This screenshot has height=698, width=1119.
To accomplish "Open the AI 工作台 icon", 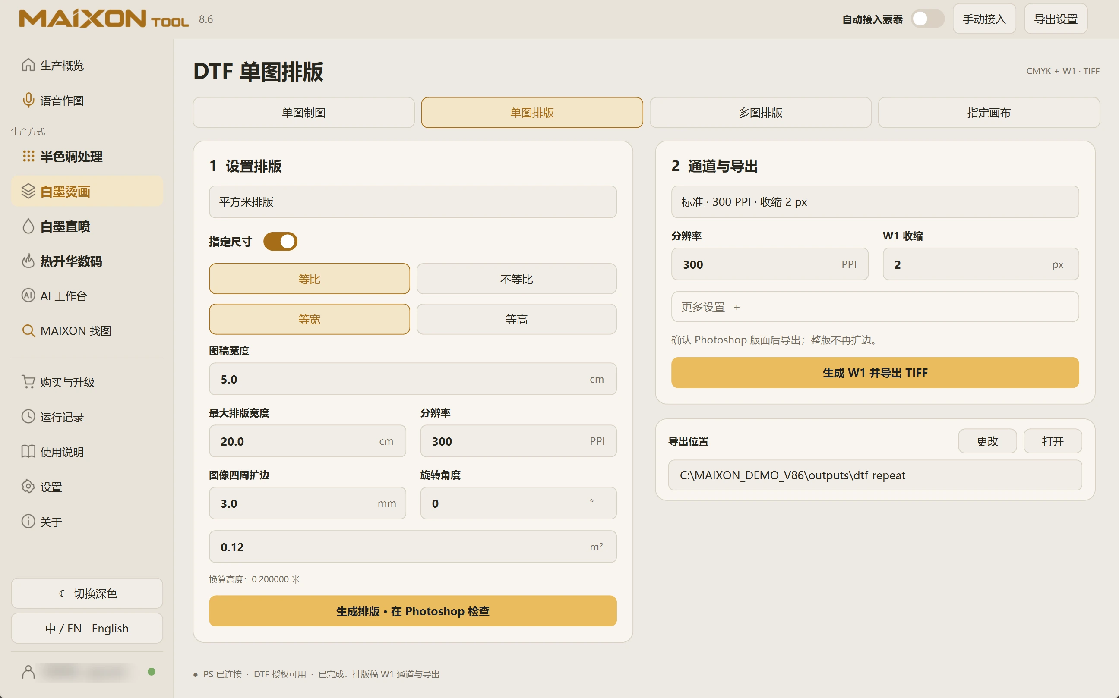I will 28,296.
